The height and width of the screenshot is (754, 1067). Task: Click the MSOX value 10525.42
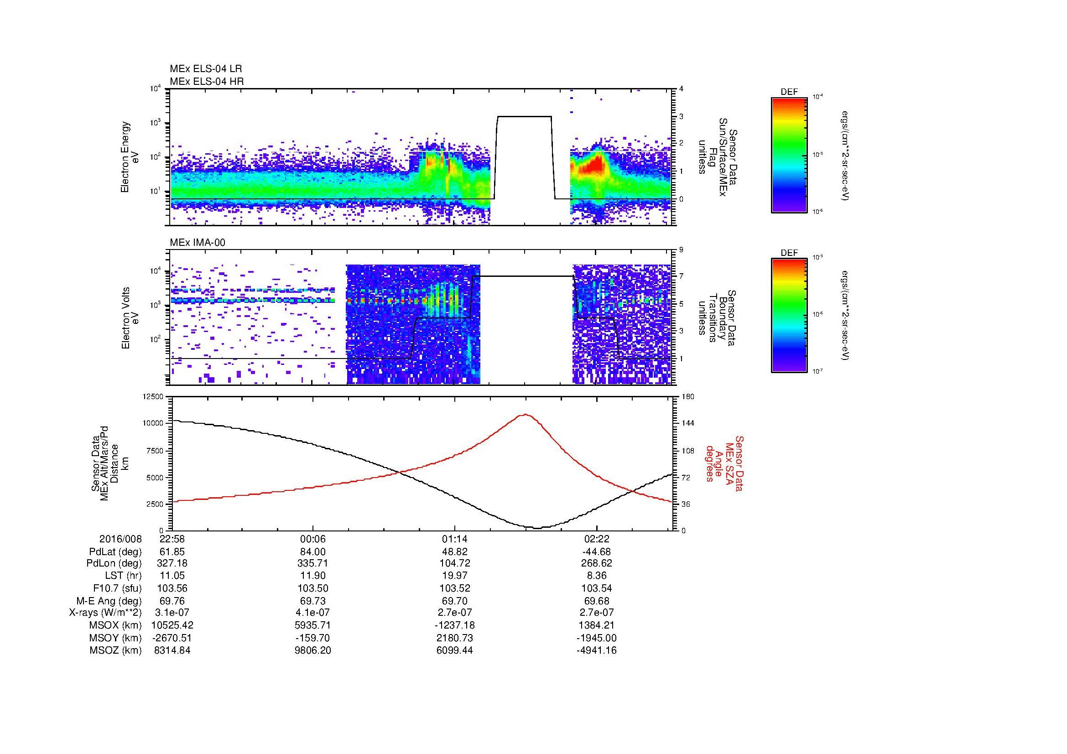(x=172, y=625)
